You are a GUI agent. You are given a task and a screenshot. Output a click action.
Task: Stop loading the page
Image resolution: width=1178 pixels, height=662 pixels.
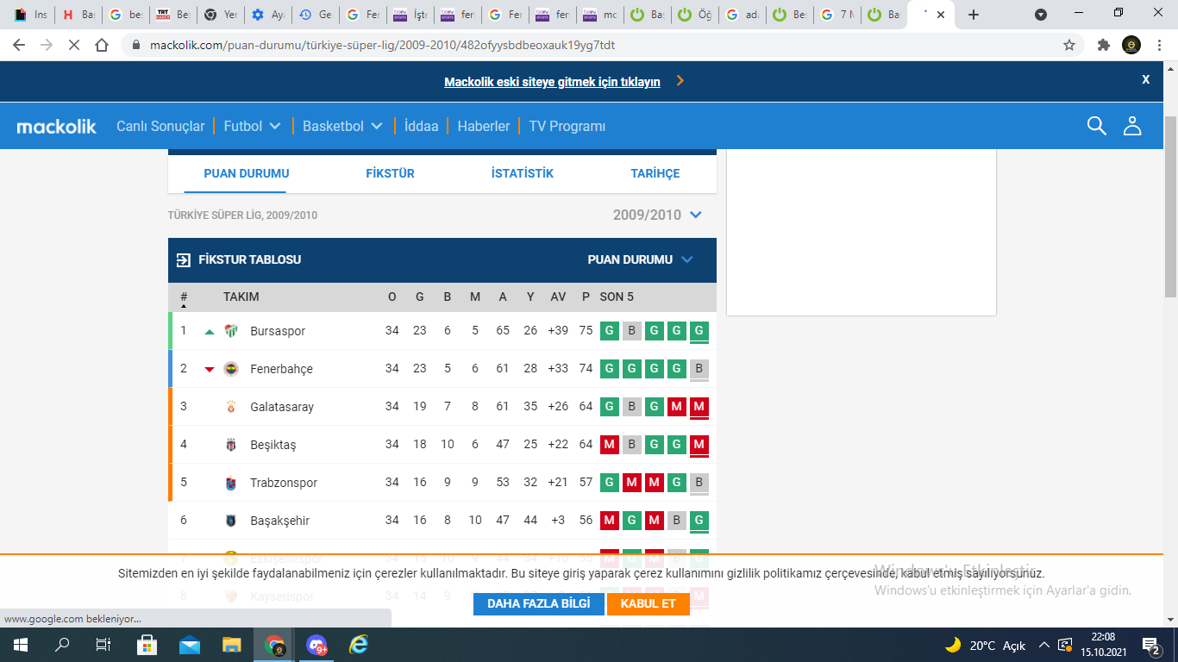74,45
